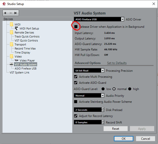Click the VST Audio System waveform icon
The height and width of the screenshot is (144, 158).
click(x=11, y=64)
